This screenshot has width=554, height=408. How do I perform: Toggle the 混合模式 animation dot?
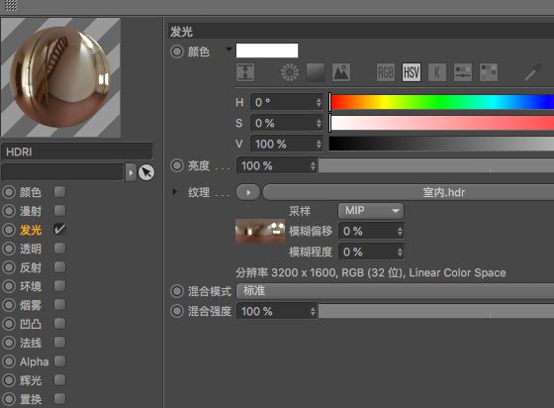[177, 291]
